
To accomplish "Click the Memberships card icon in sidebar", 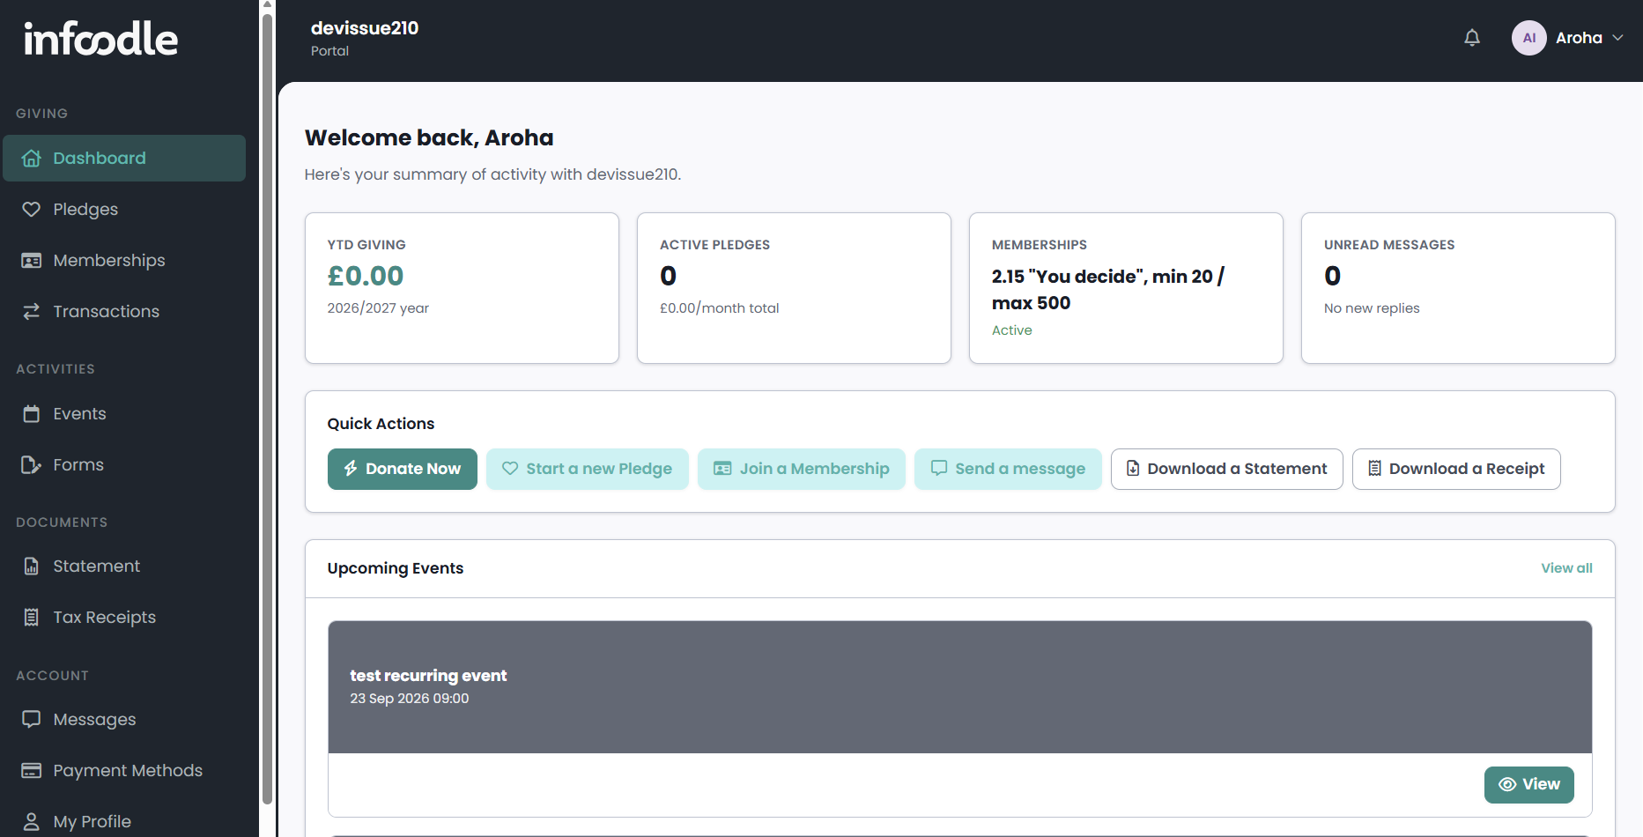I will click(x=32, y=261).
